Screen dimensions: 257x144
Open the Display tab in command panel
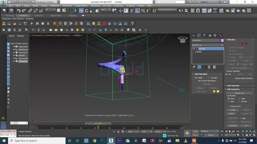[215, 36]
